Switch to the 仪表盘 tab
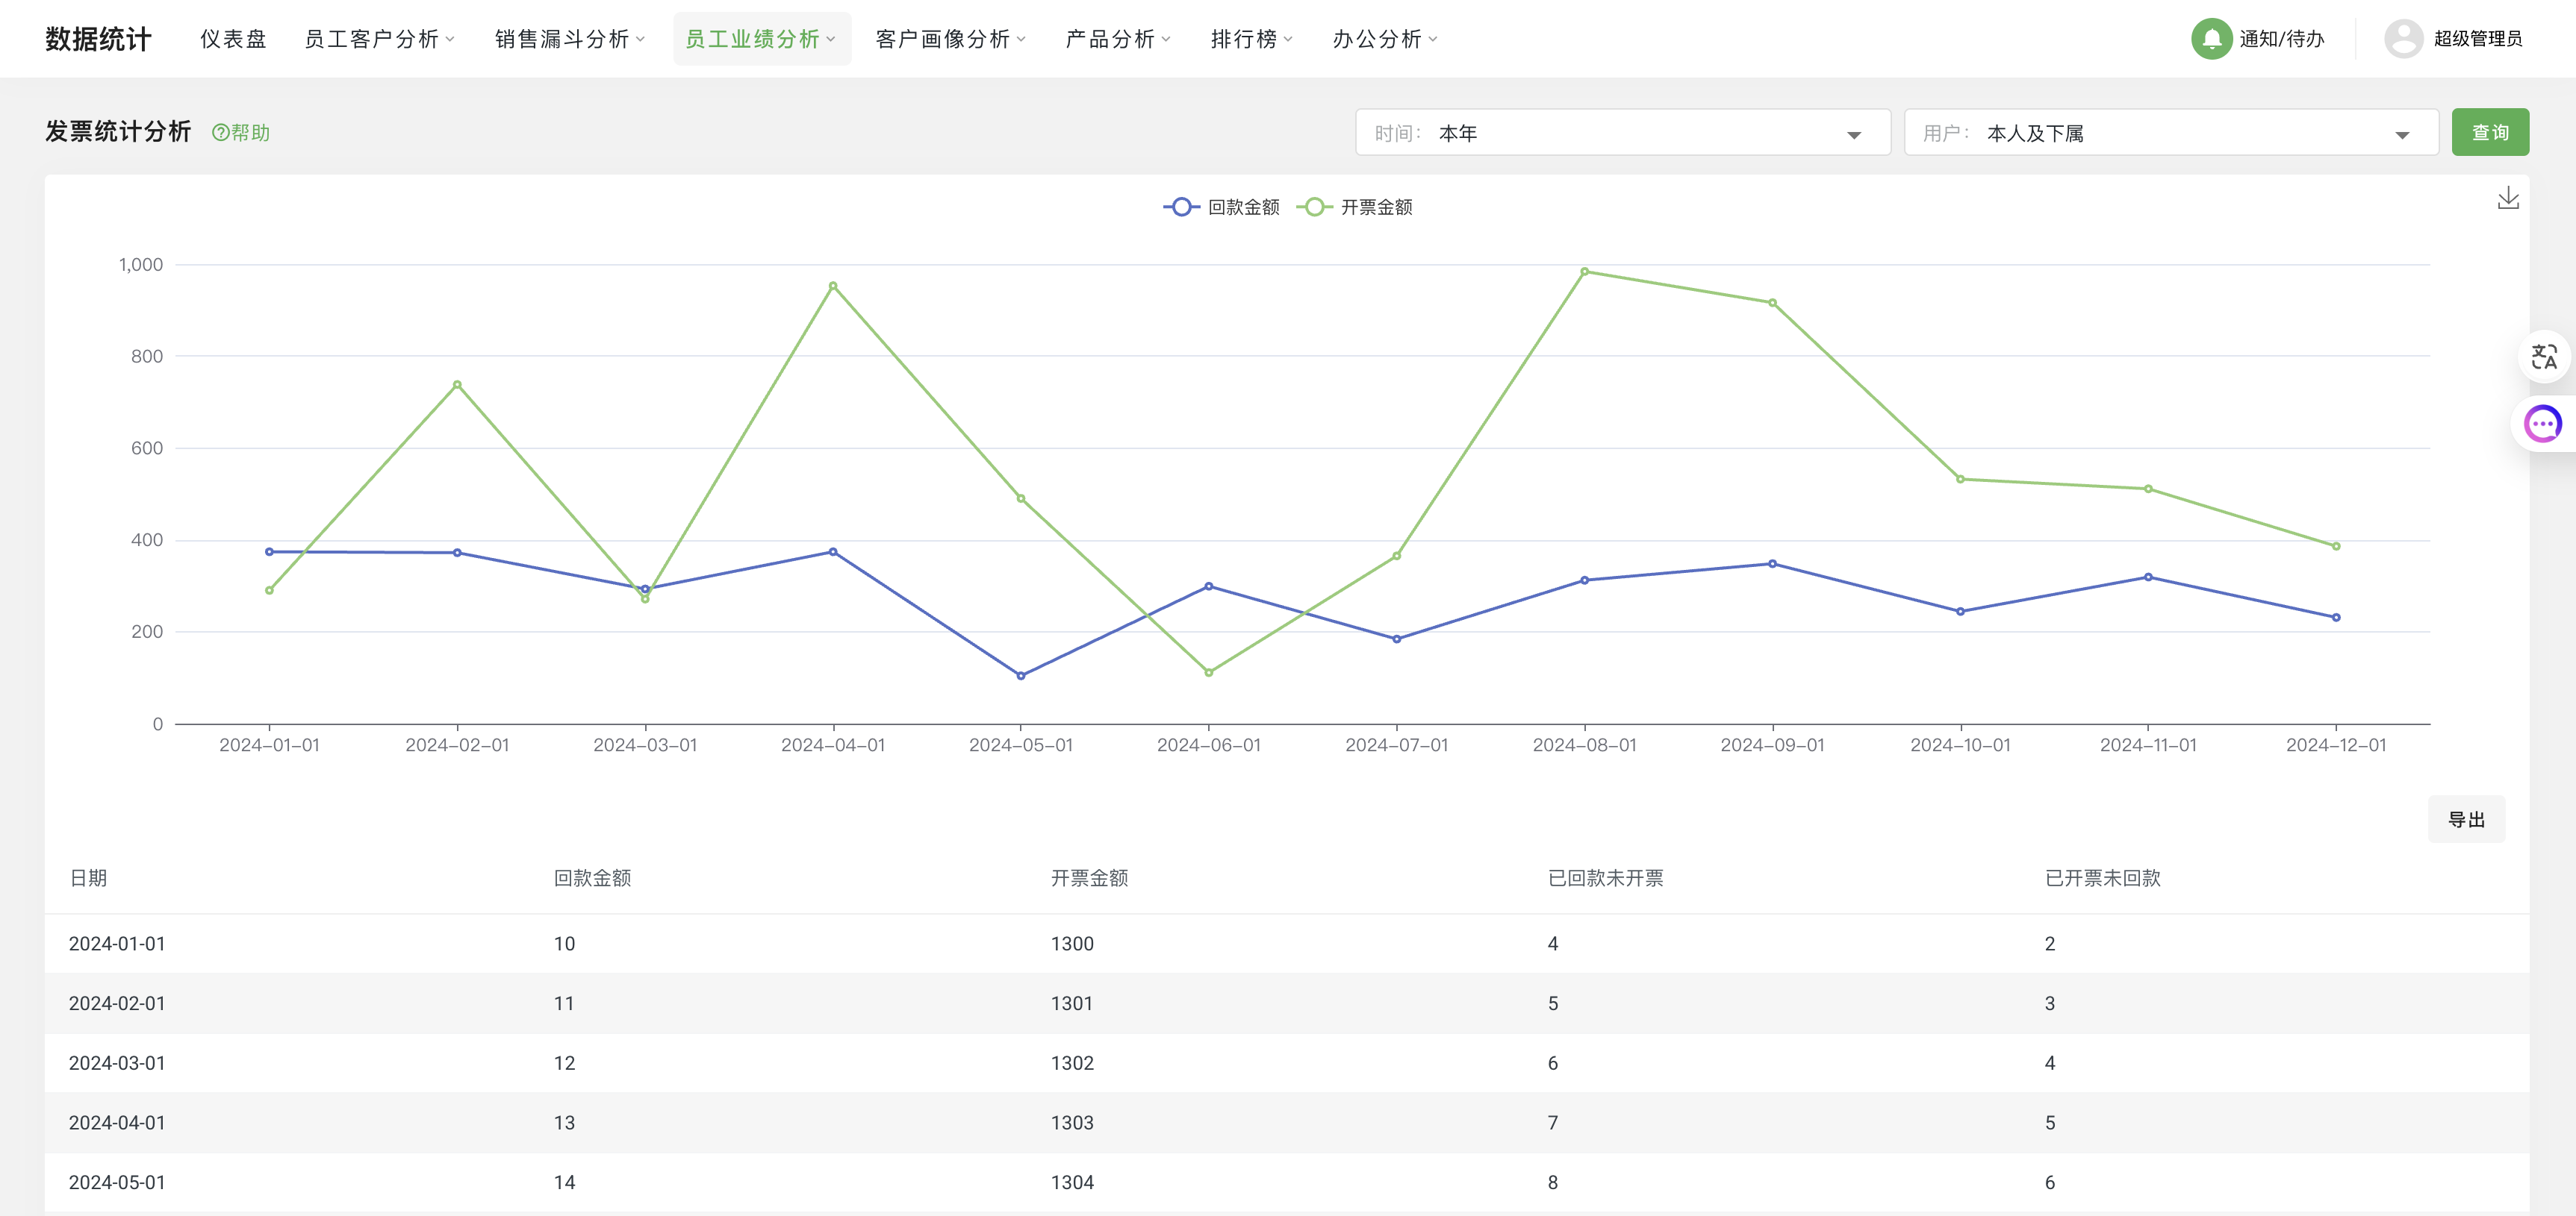 tap(234, 39)
